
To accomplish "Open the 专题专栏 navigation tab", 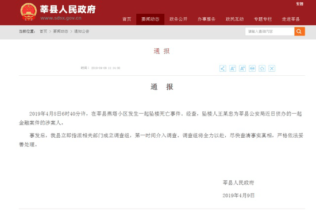I will point(263,19).
